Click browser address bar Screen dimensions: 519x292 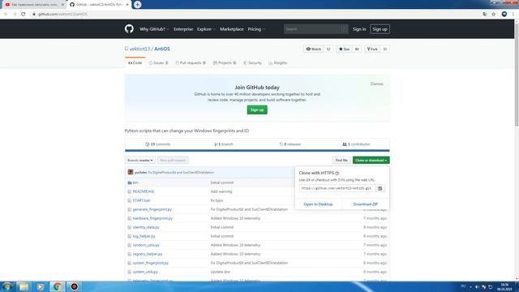[x=255, y=15]
